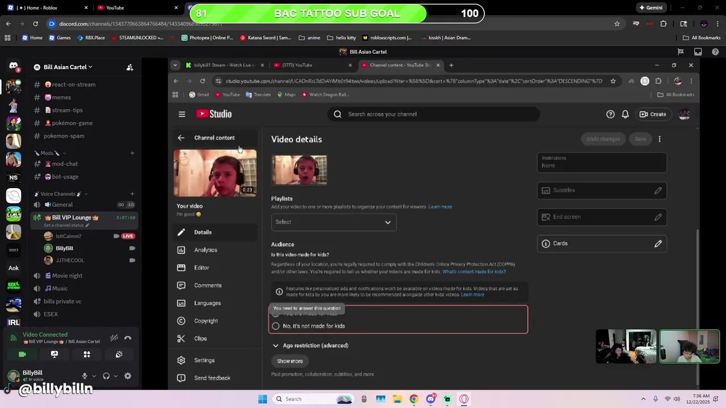Select Yes, it's made for kids
This screenshot has width=726, height=408.
[276, 314]
